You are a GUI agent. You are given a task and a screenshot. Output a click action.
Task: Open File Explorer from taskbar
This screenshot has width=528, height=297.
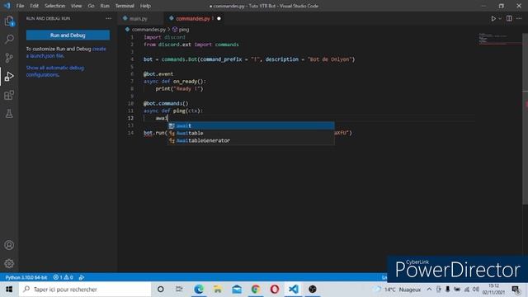pos(218,290)
